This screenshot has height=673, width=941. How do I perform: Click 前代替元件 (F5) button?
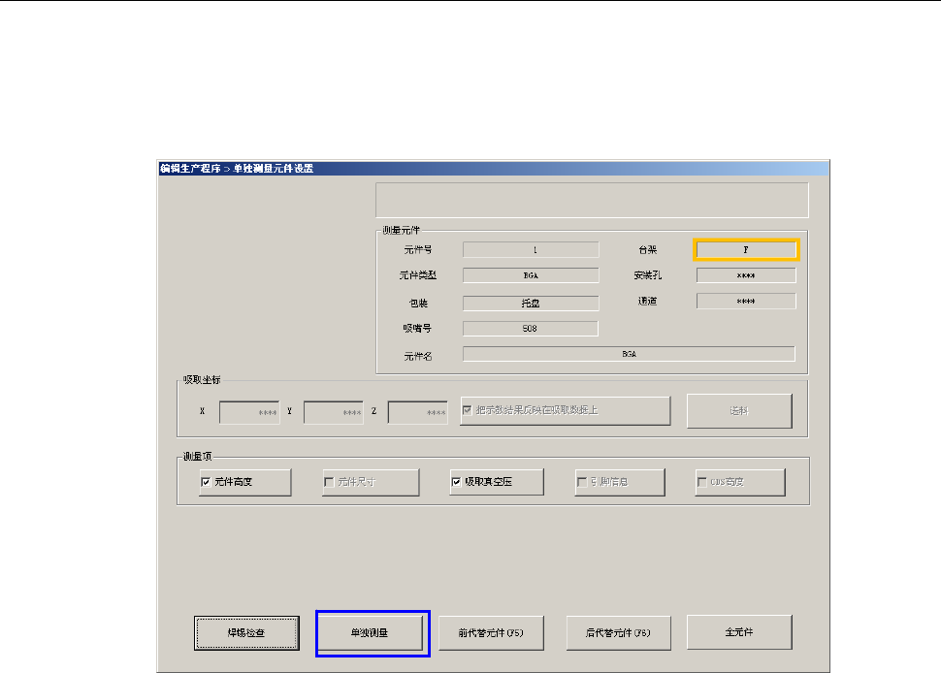pos(491,632)
